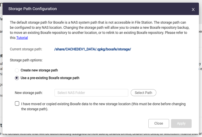The image size is (202, 137).
Task: Select the pre-existing Boxafe storage path radio button
Action: tap(17, 78)
